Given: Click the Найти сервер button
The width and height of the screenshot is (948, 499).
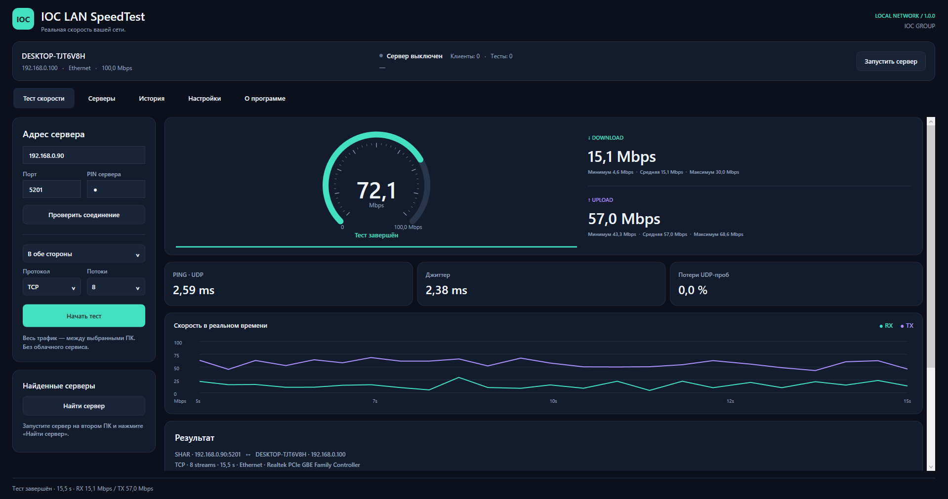Looking at the screenshot, I should pyautogui.click(x=84, y=406).
